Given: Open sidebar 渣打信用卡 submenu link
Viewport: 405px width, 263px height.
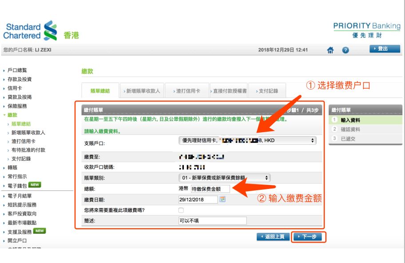Looking at the screenshot, I should coord(23,141).
